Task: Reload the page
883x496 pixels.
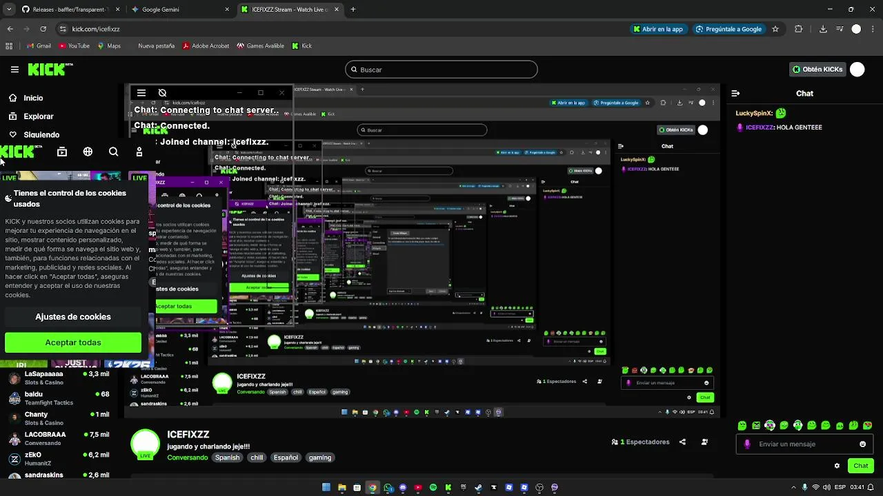Action: click(x=43, y=29)
